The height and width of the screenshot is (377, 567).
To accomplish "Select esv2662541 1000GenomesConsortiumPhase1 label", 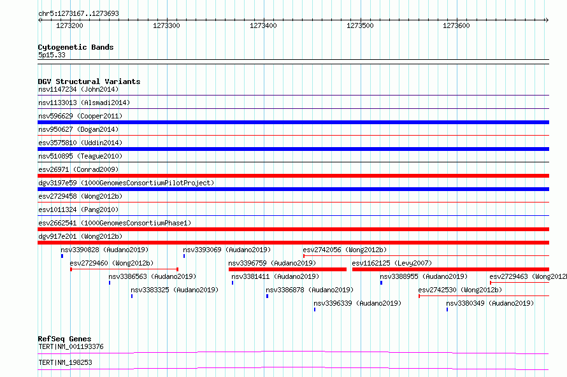I will (115, 223).
